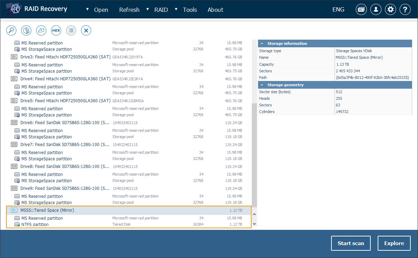Click the Refresh menu item
Screen dimensions: 418x258
click(x=129, y=10)
